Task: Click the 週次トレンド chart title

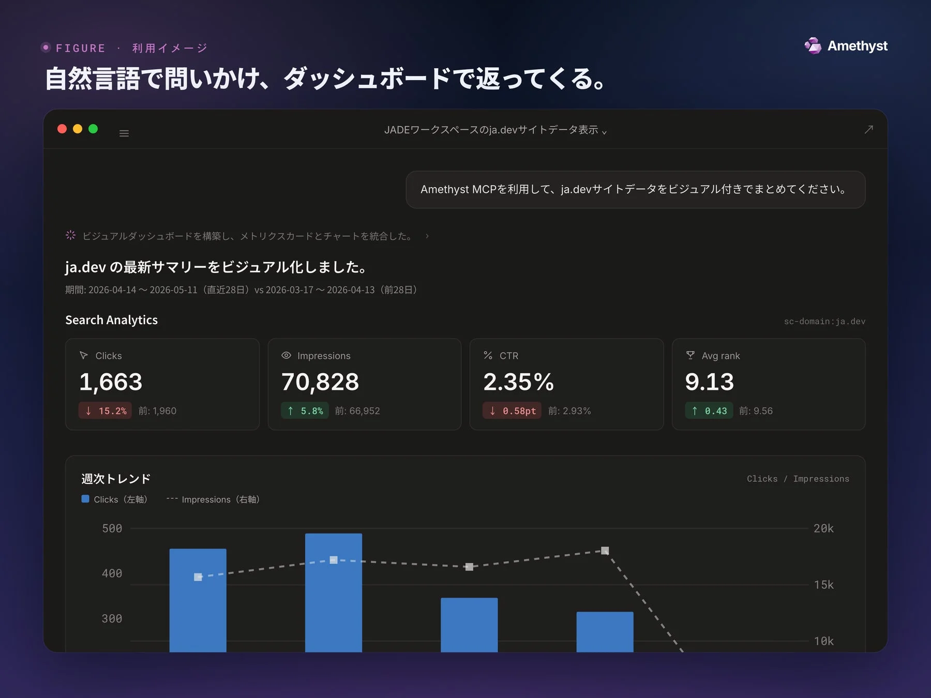Action: (116, 479)
